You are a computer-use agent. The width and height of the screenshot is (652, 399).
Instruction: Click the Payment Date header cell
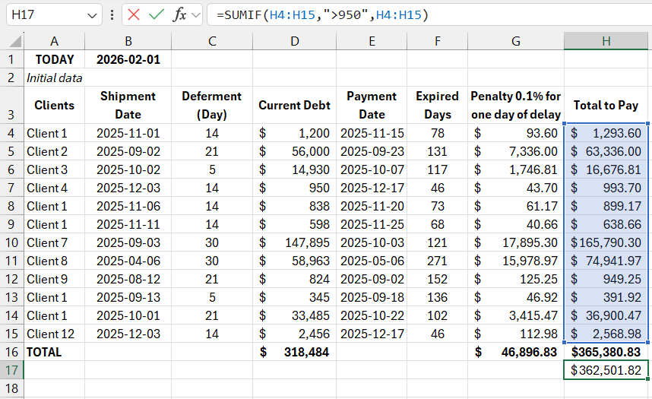tap(372, 106)
